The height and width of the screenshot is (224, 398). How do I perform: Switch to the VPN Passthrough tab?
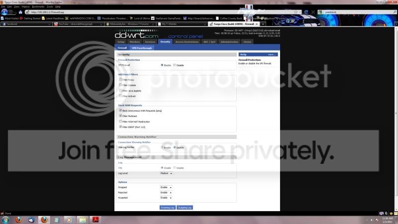point(142,48)
